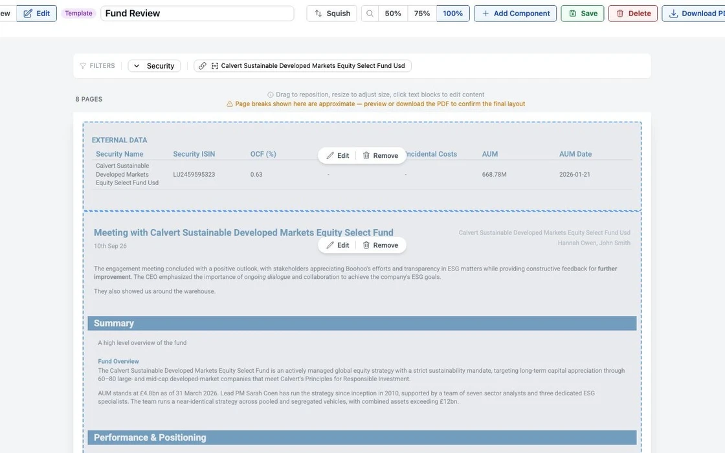This screenshot has width=725, height=453.
Task: Click the Calvert fund filter chip
Action: pyautogui.click(x=302, y=65)
